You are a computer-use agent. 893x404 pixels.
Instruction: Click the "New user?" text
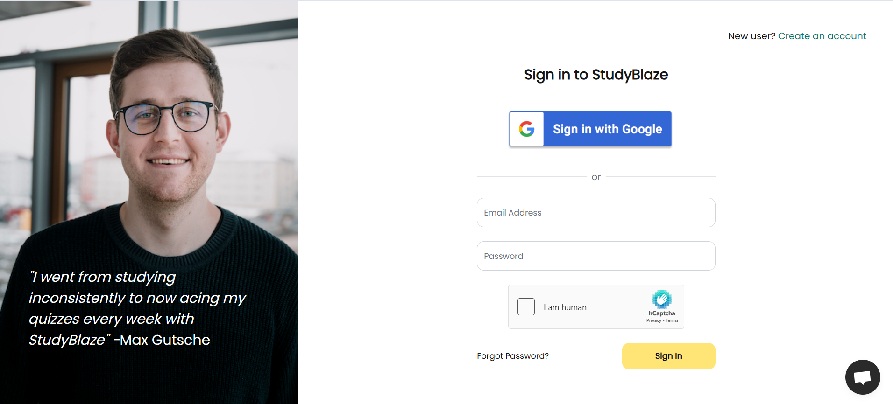click(751, 36)
